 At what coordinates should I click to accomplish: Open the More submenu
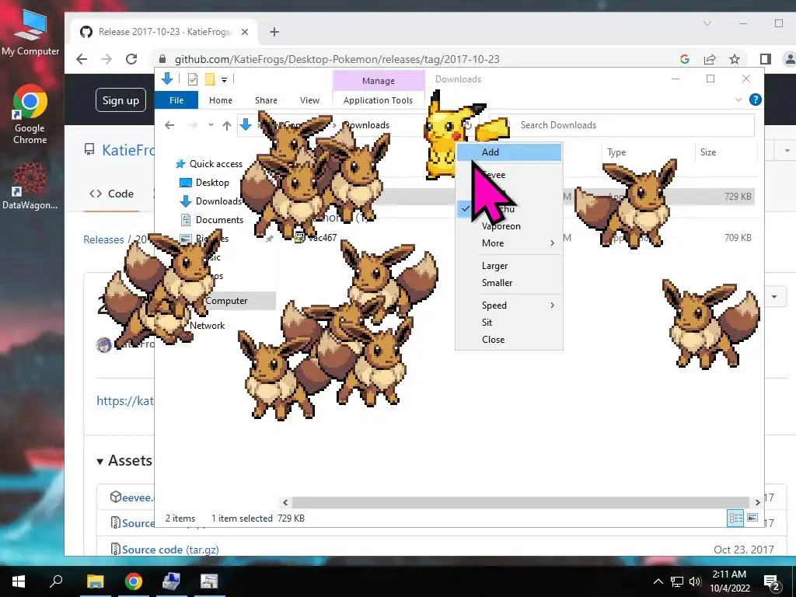(x=508, y=243)
